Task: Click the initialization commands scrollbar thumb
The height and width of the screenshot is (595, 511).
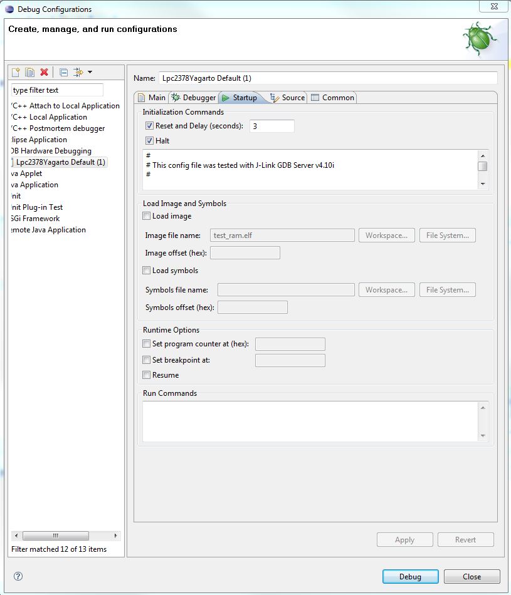Action: click(483, 166)
